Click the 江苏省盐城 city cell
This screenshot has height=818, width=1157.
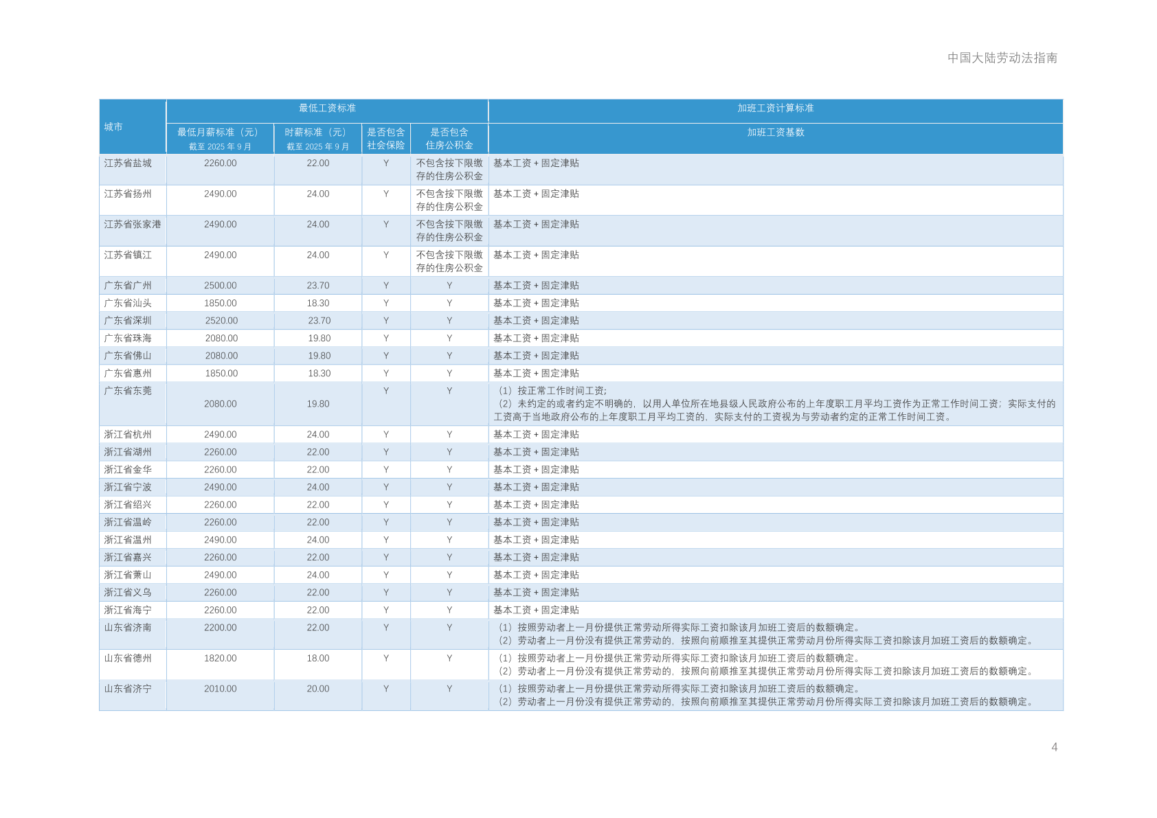click(128, 163)
